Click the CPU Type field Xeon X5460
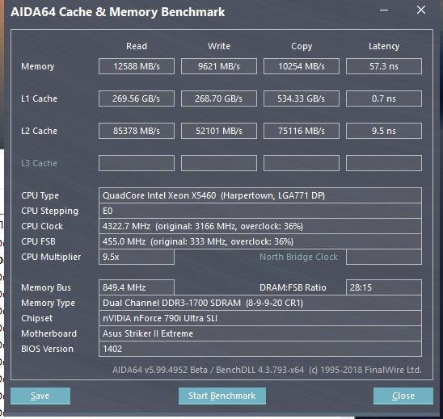Image resolution: width=443 pixels, height=419 pixels. tap(260, 195)
